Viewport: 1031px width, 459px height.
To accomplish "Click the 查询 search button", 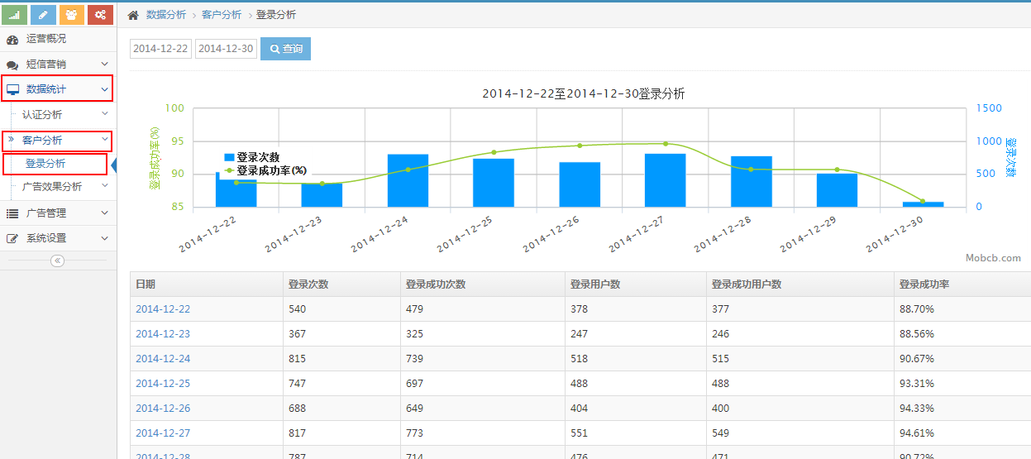I will tap(285, 49).
